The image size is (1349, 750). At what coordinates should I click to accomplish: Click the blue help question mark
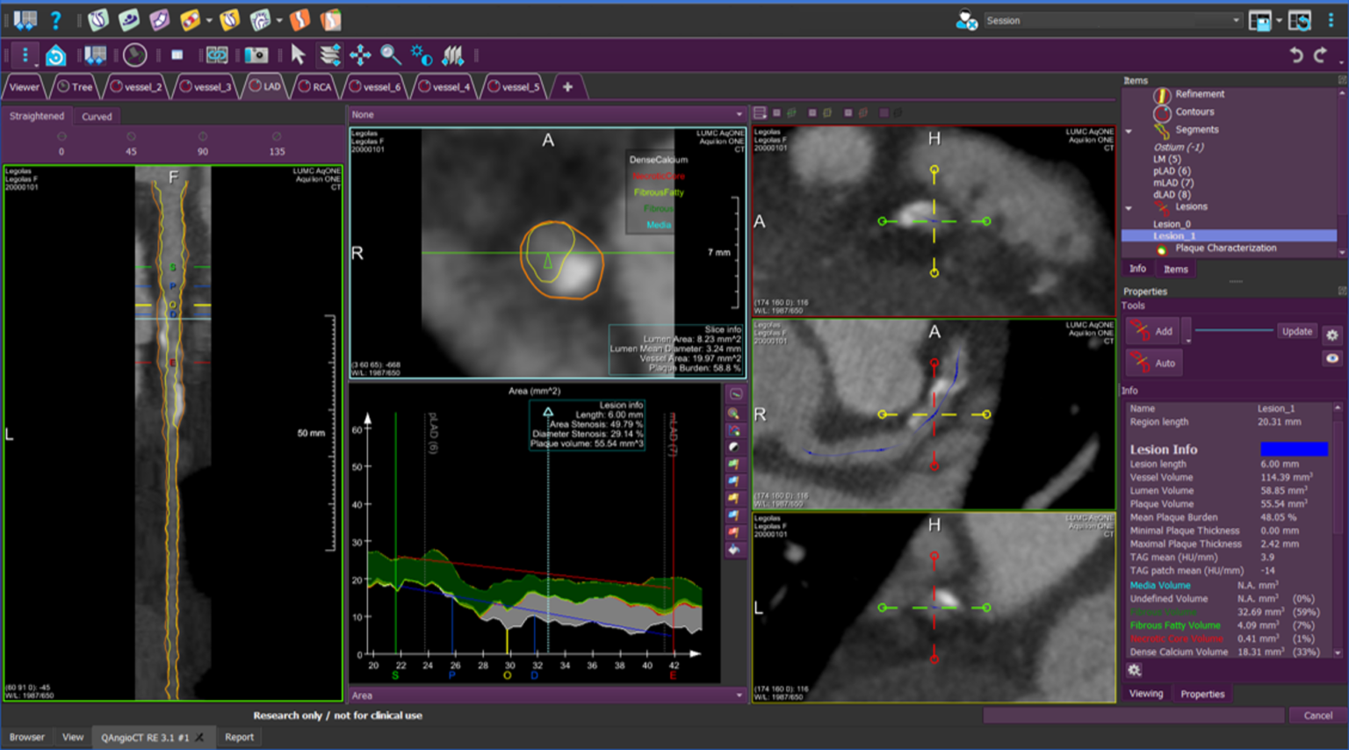(x=55, y=19)
